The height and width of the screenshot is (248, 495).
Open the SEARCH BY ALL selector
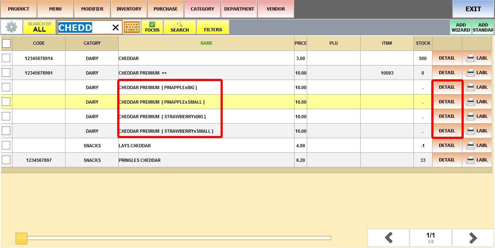click(39, 27)
